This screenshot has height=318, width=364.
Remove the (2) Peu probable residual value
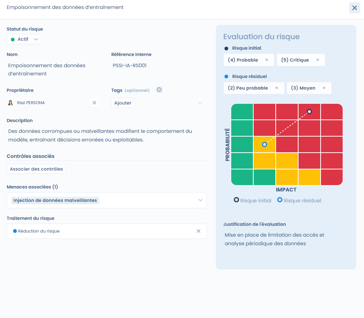point(277,88)
